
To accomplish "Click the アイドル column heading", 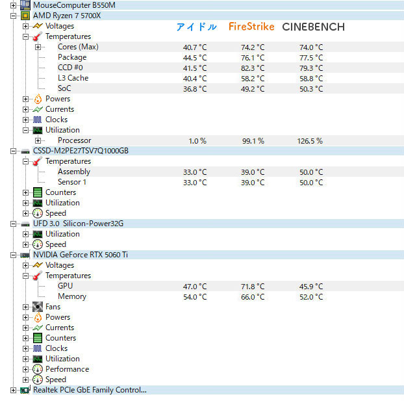I will [x=197, y=27].
